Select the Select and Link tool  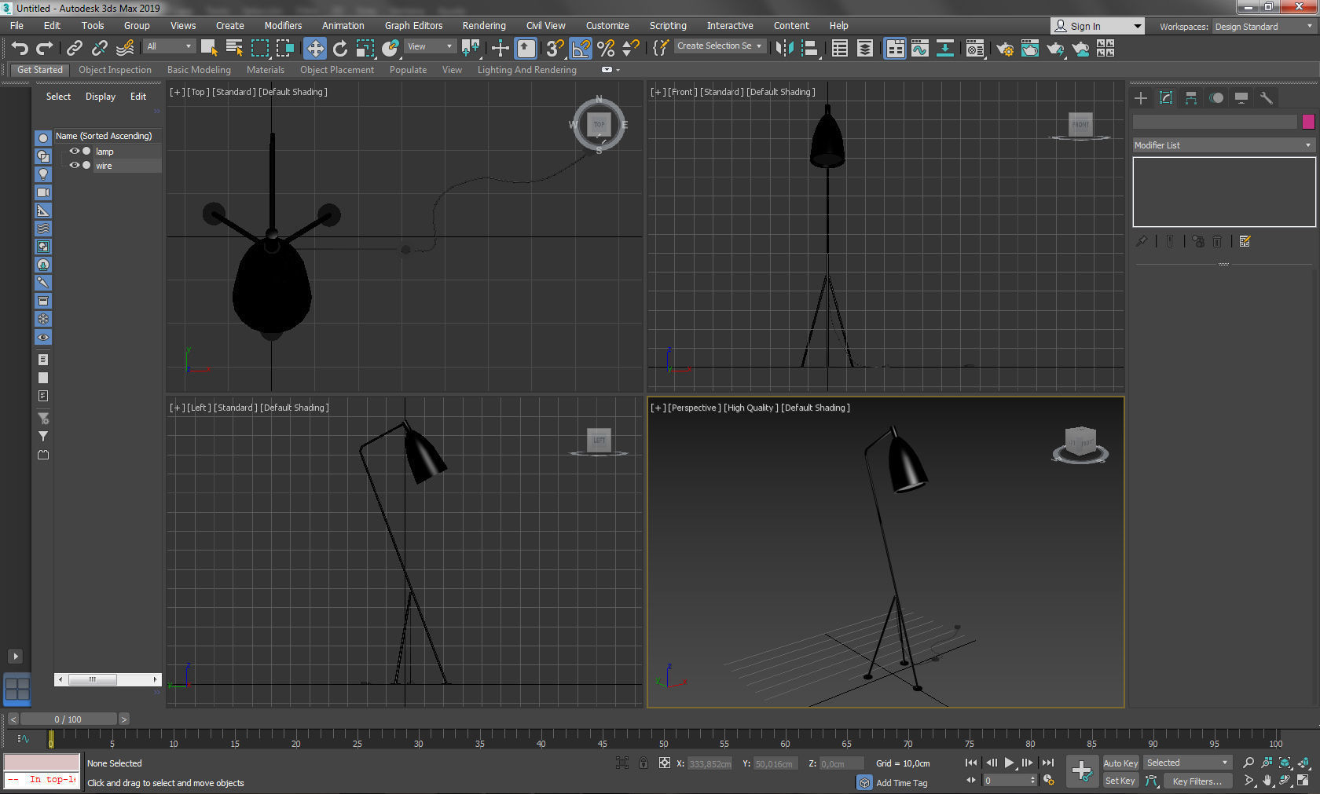tap(75, 49)
